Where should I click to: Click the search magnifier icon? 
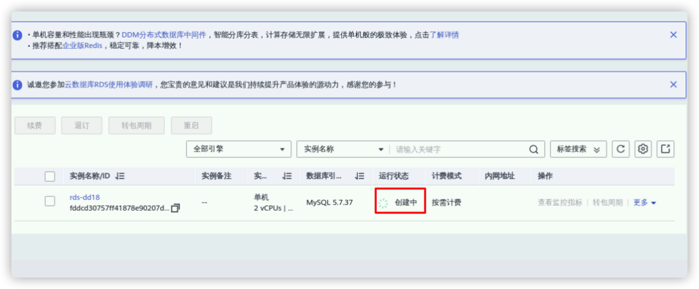coord(533,150)
